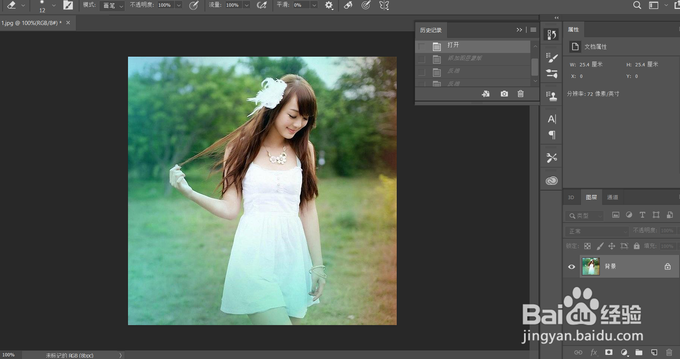Screen dimensions: 680x359
Task: Click the 背景 layer lock icon
Action: tap(667, 267)
